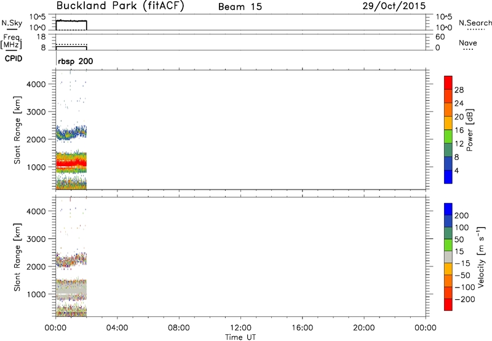Click the 'rbsp 200' CPID text
492x341 pixels.
tap(75, 61)
